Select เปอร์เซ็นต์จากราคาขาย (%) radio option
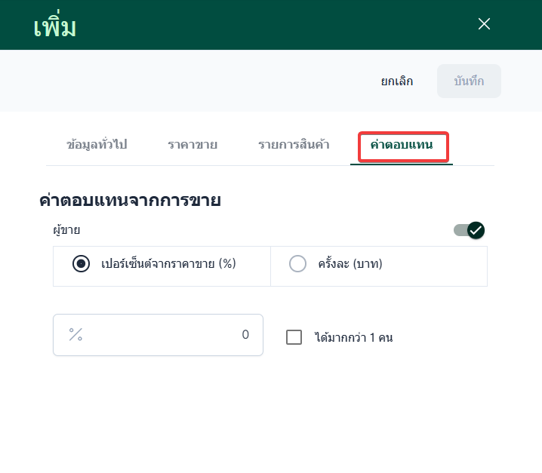Viewport: 542px width, 473px height. click(x=81, y=263)
